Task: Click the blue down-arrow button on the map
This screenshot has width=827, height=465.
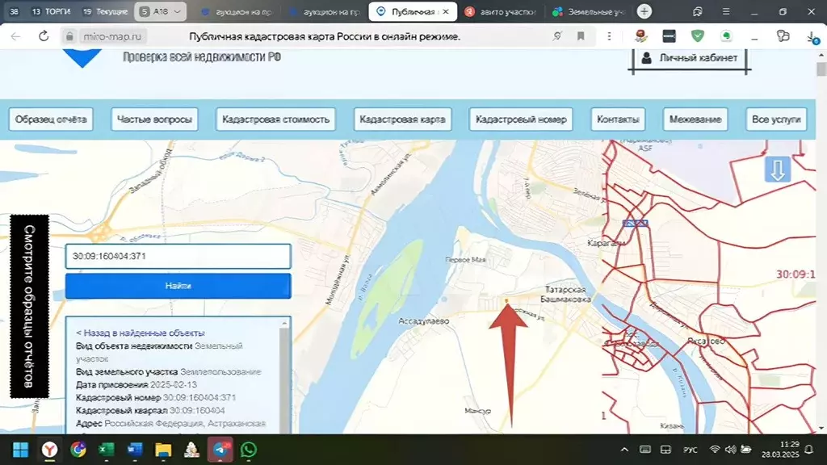Action: click(x=778, y=170)
